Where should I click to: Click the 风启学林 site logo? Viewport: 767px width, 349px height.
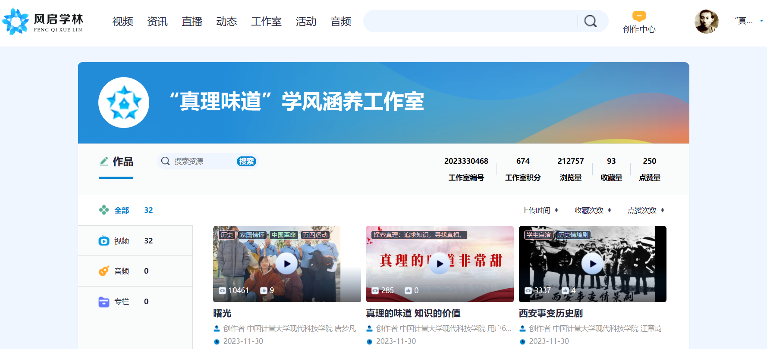(42, 22)
